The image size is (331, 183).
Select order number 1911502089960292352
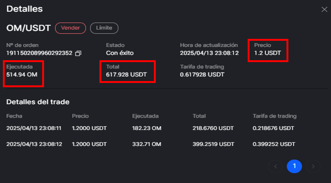click(39, 53)
